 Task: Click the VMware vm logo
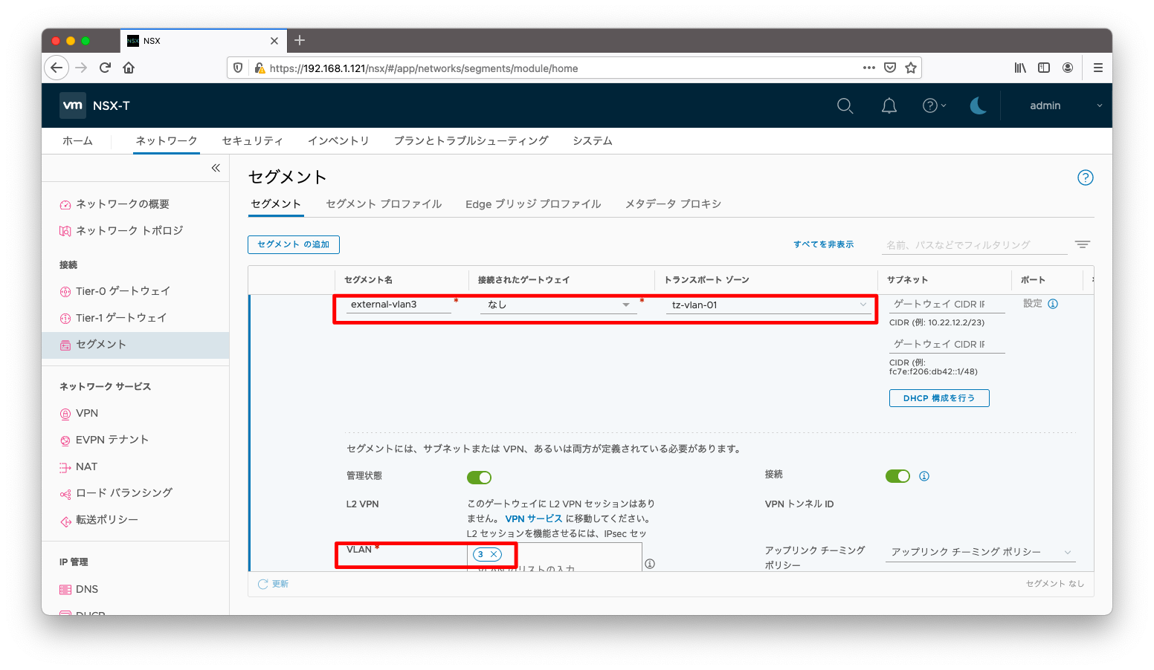click(73, 105)
